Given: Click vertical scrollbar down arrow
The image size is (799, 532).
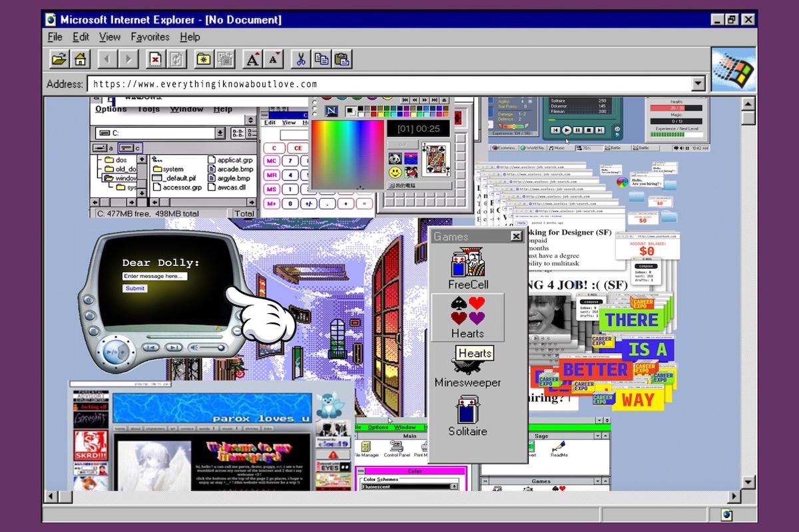Looking at the screenshot, I should 748,482.
